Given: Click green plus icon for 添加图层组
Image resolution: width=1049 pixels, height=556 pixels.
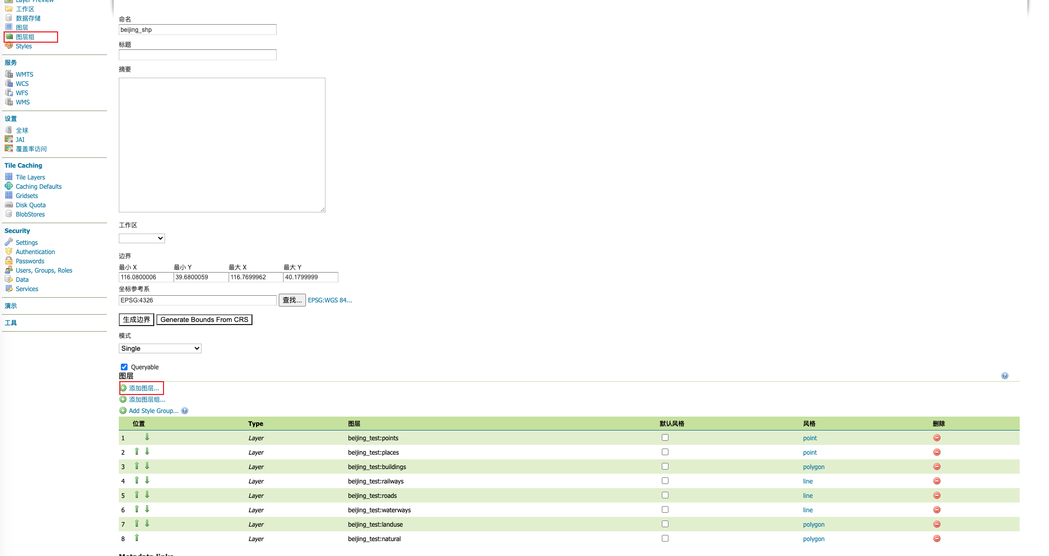Looking at the screenshot, I should tap(123, 399).
